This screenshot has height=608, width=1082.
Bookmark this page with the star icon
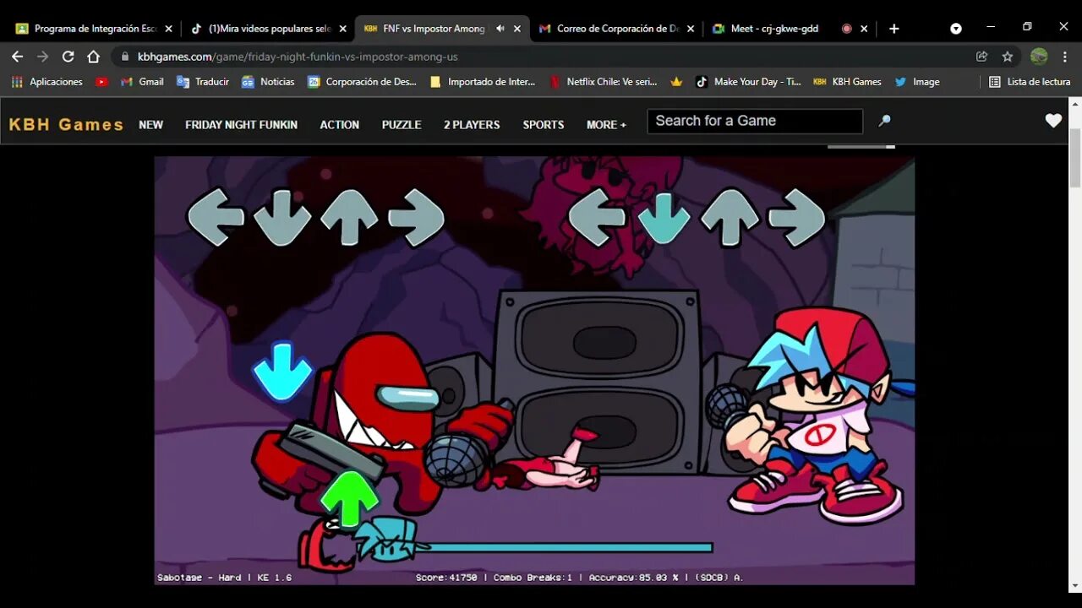tap(1007, 57)
